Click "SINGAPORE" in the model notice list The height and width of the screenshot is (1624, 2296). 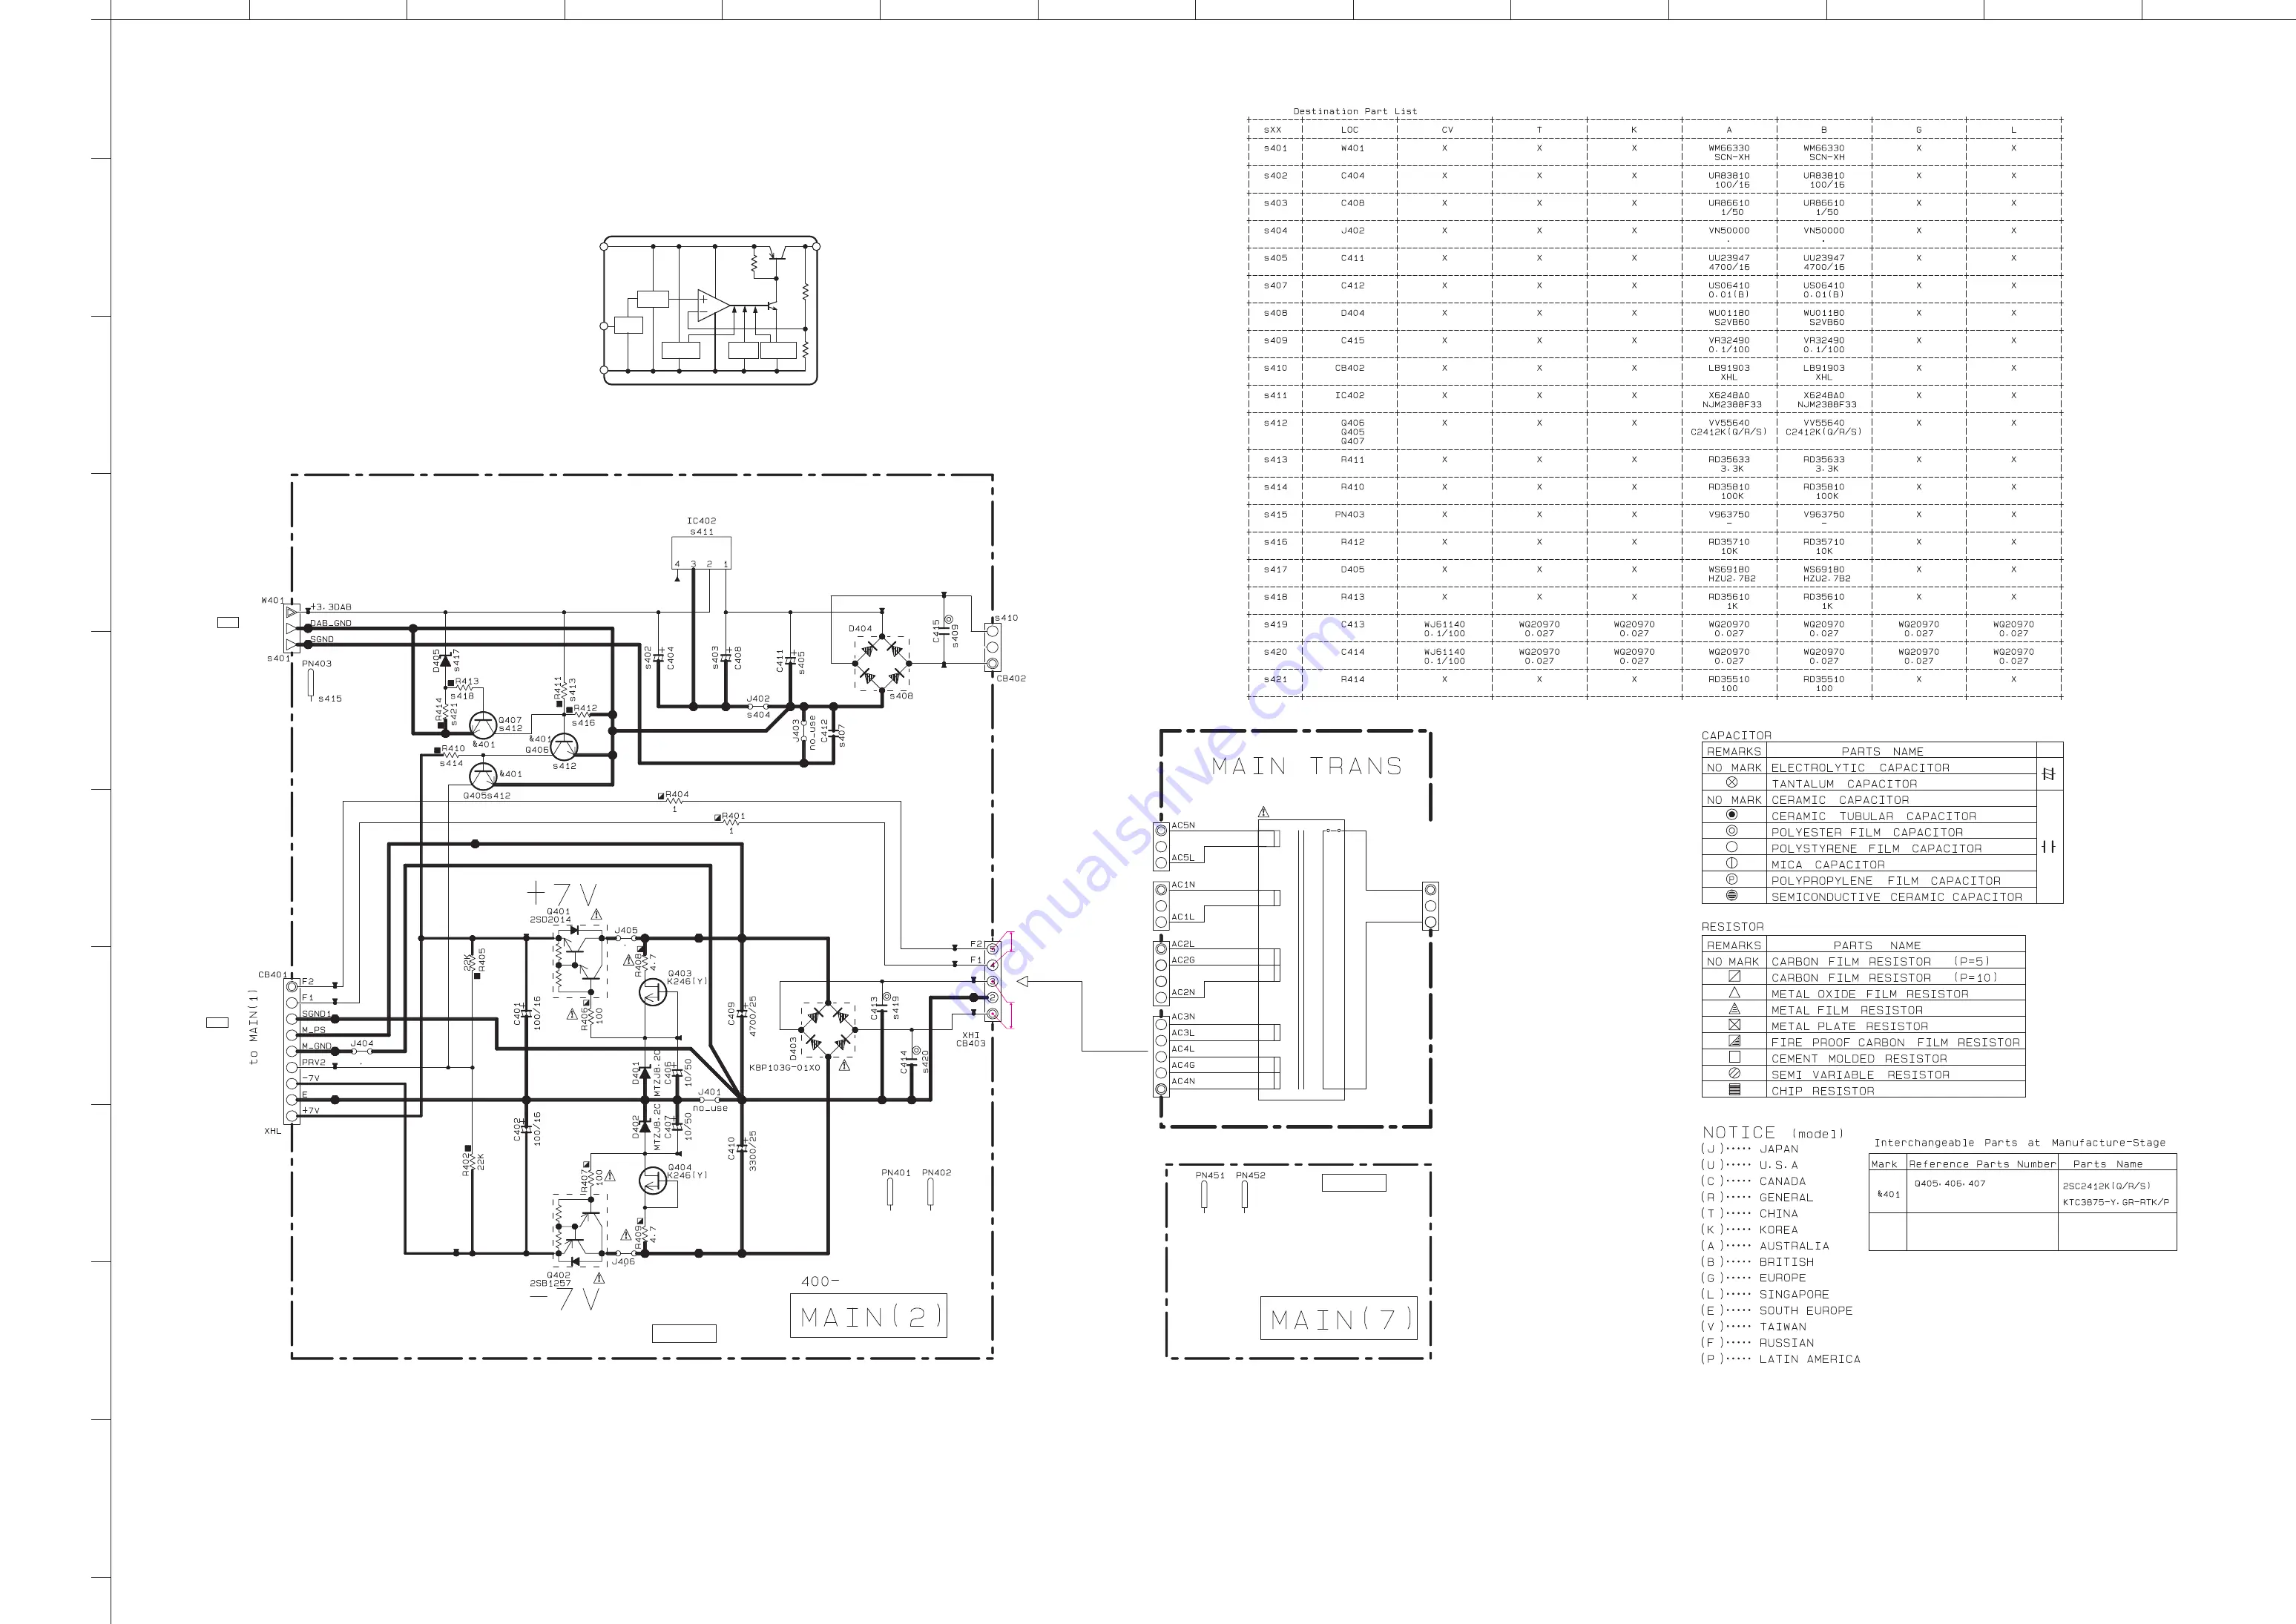click(x=1794, y=1294)
